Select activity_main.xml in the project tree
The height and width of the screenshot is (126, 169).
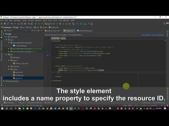pos(20,63)
